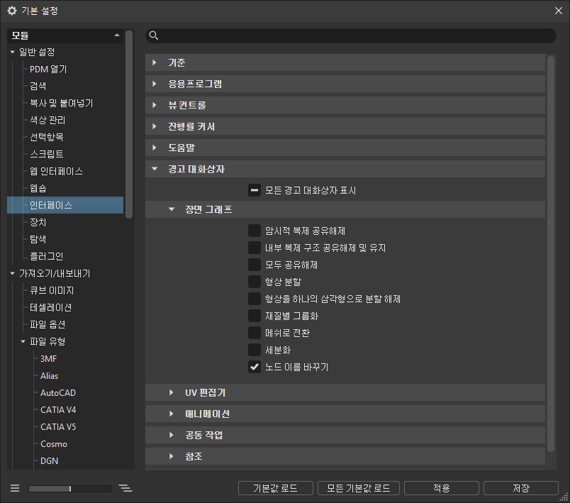
Task: Check the 재질별 그룹화 checkbox
Action: (255, 315)
